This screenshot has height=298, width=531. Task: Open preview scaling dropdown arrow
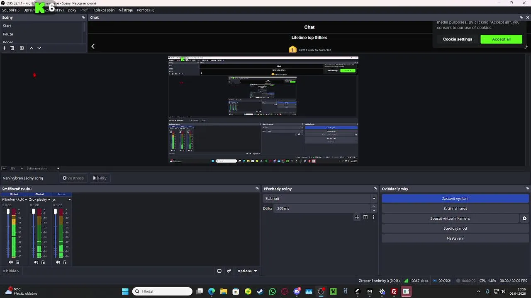pyautogui.click(x=58, y=168)
